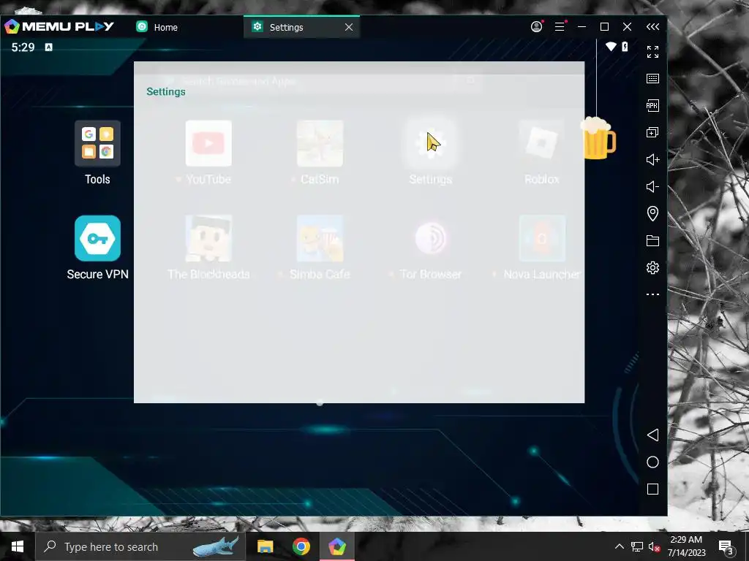Toggle fullscreen mode in sidebar
The width and height of the screenshot is (749, 561).
point(652,52)
